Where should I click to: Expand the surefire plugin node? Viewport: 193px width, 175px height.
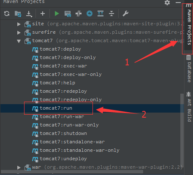pyautogui.click(x=19, y=32)
